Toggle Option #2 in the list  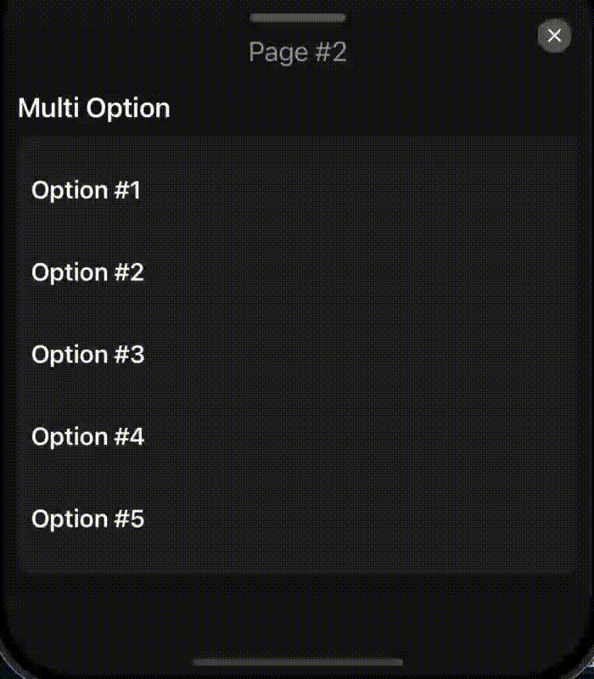pyautogui.click(x=87, y=272)
